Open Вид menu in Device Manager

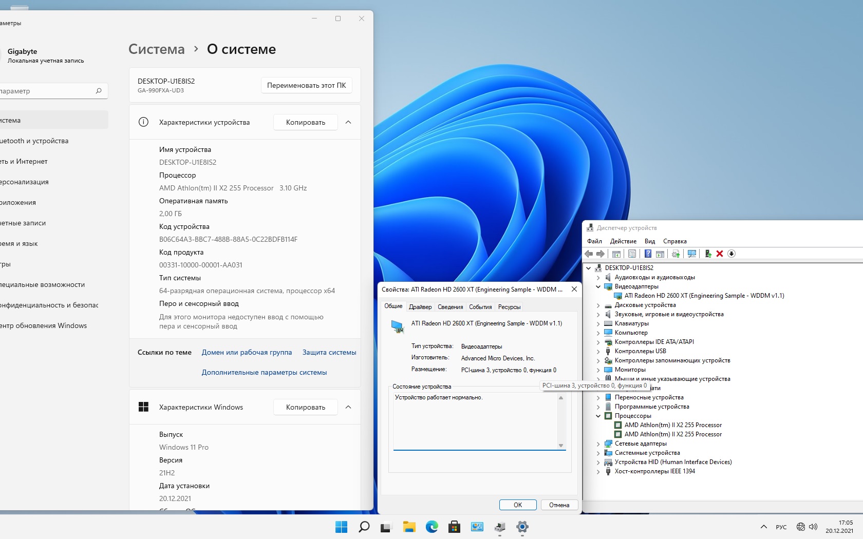tap(650, 241)
